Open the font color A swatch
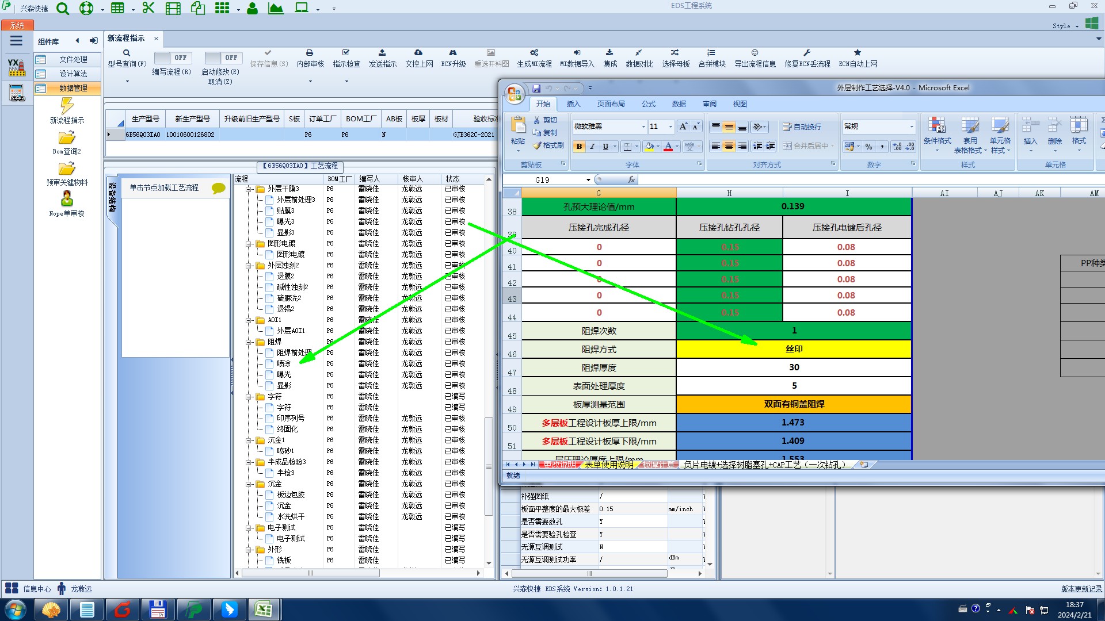 [668, 147]
